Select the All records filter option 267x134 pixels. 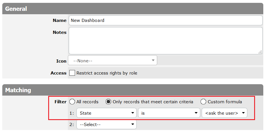(x=72, y=102)
